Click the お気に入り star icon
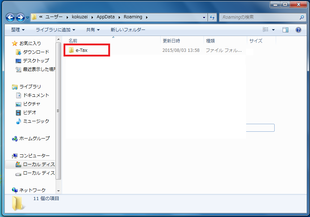The width and height of the screenshot is (310, 217). point(14,43)
